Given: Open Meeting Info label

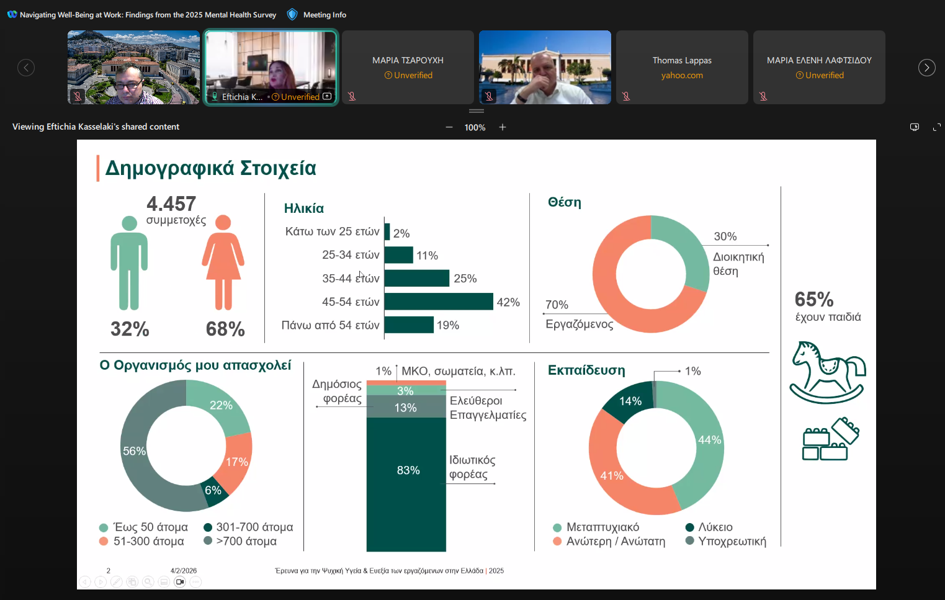Looking at the screenshot, I should pos(325,15).
